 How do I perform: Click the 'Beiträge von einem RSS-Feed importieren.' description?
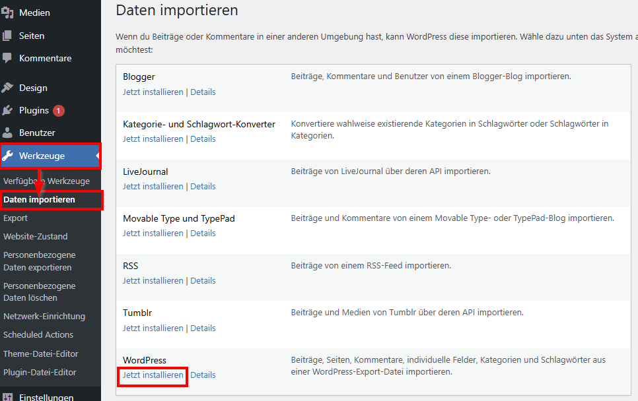(x=371, y=266)
